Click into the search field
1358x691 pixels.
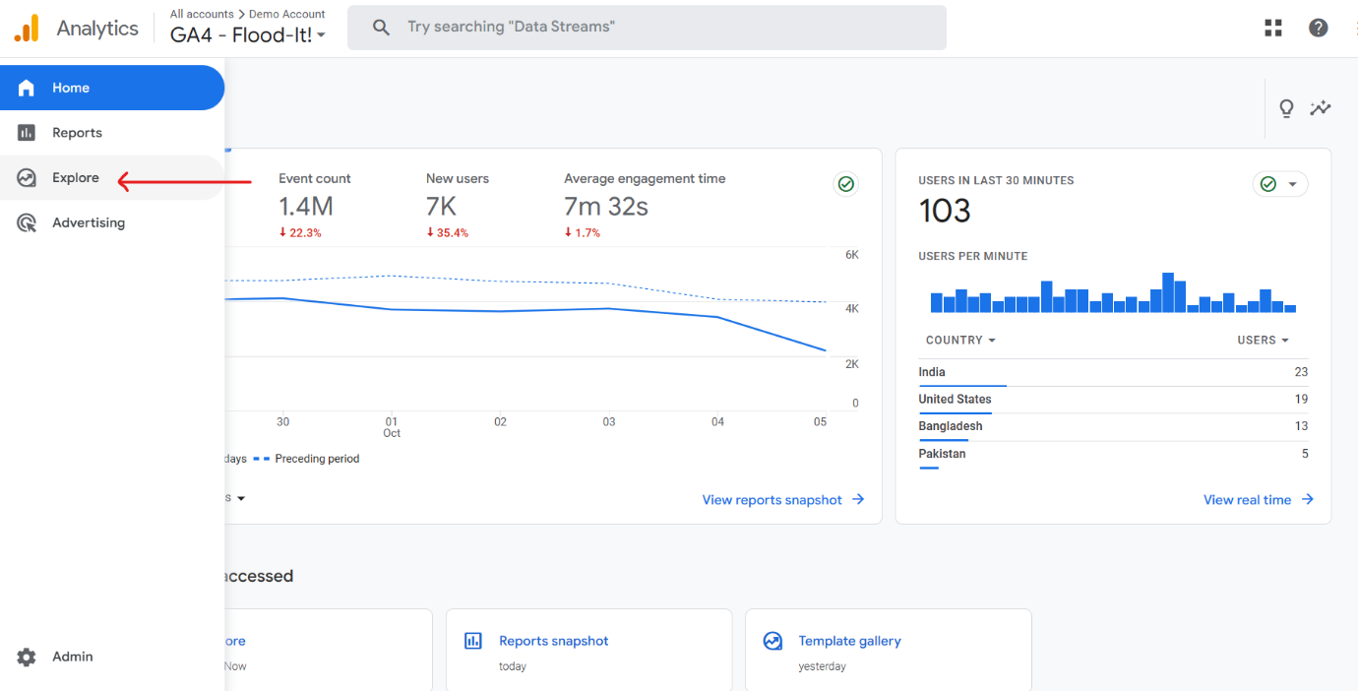point(647,28)
